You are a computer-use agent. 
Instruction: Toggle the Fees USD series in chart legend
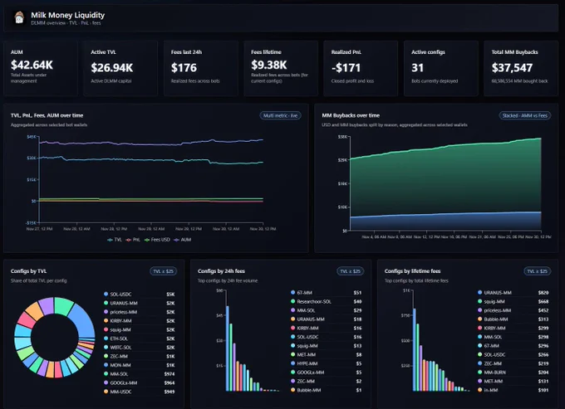(157, 240)
